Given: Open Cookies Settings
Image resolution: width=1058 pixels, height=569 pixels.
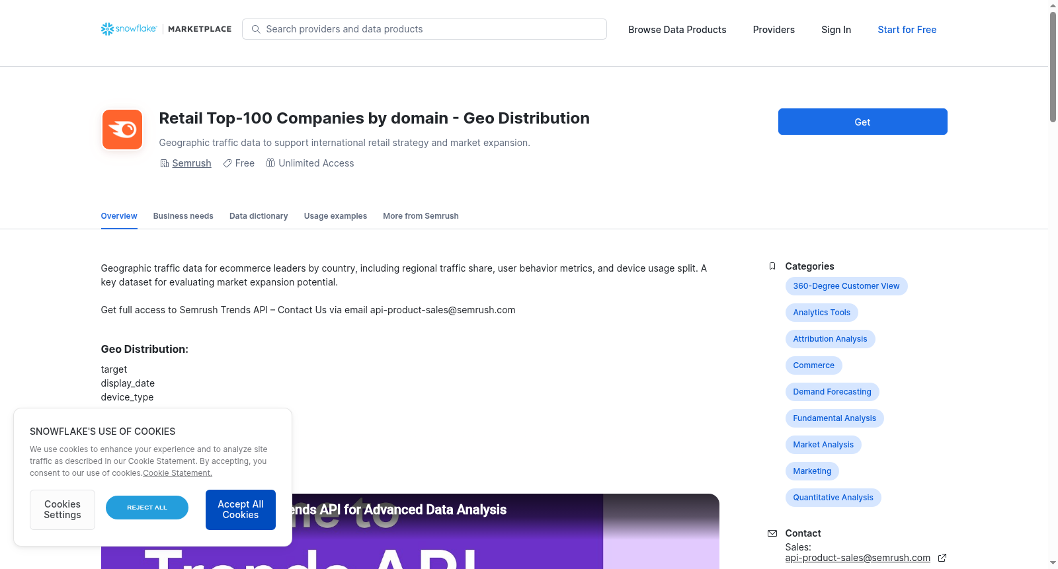Looking at the screenshot, I should tap(62, 510).
